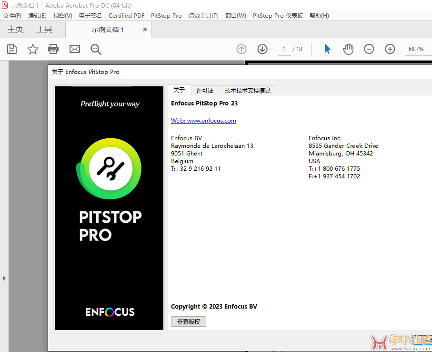Activate the Hand pan tool

(348, 49)
